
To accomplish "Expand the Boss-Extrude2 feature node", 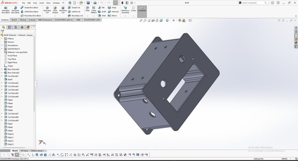I will pyautogui.click(x=2, y=69).
